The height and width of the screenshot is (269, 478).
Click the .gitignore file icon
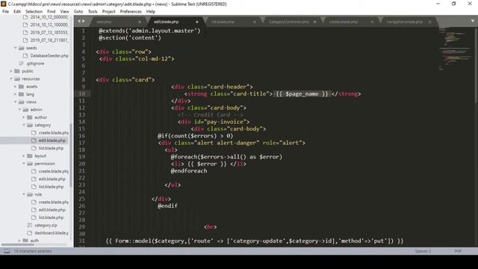coord(21,64)
